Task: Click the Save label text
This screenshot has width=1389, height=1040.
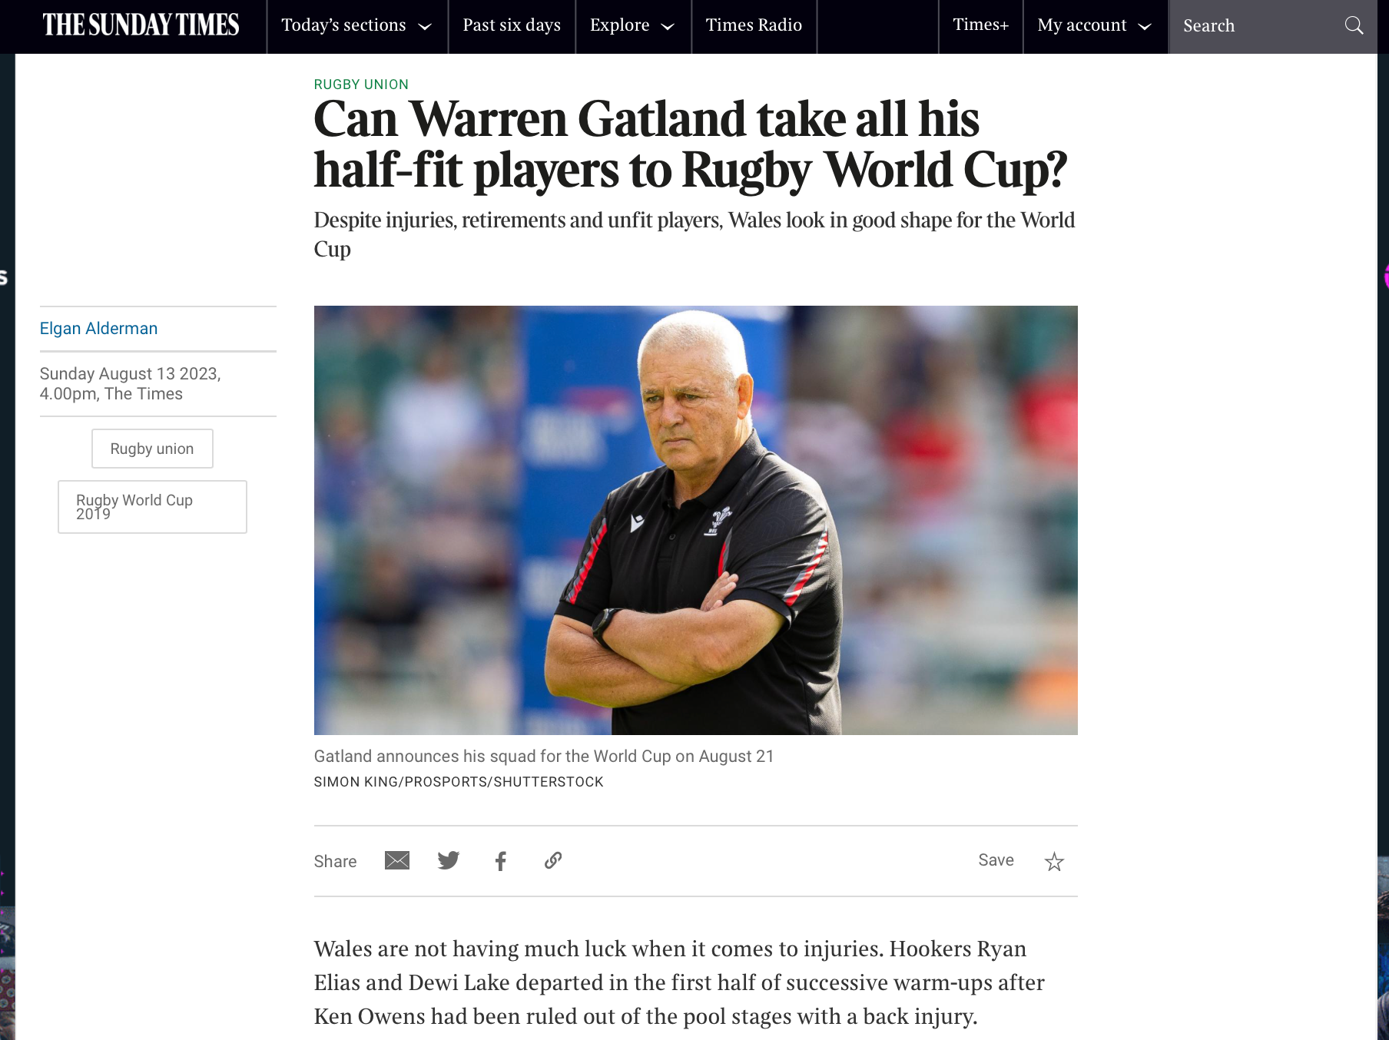Action: tap(996, 860)
